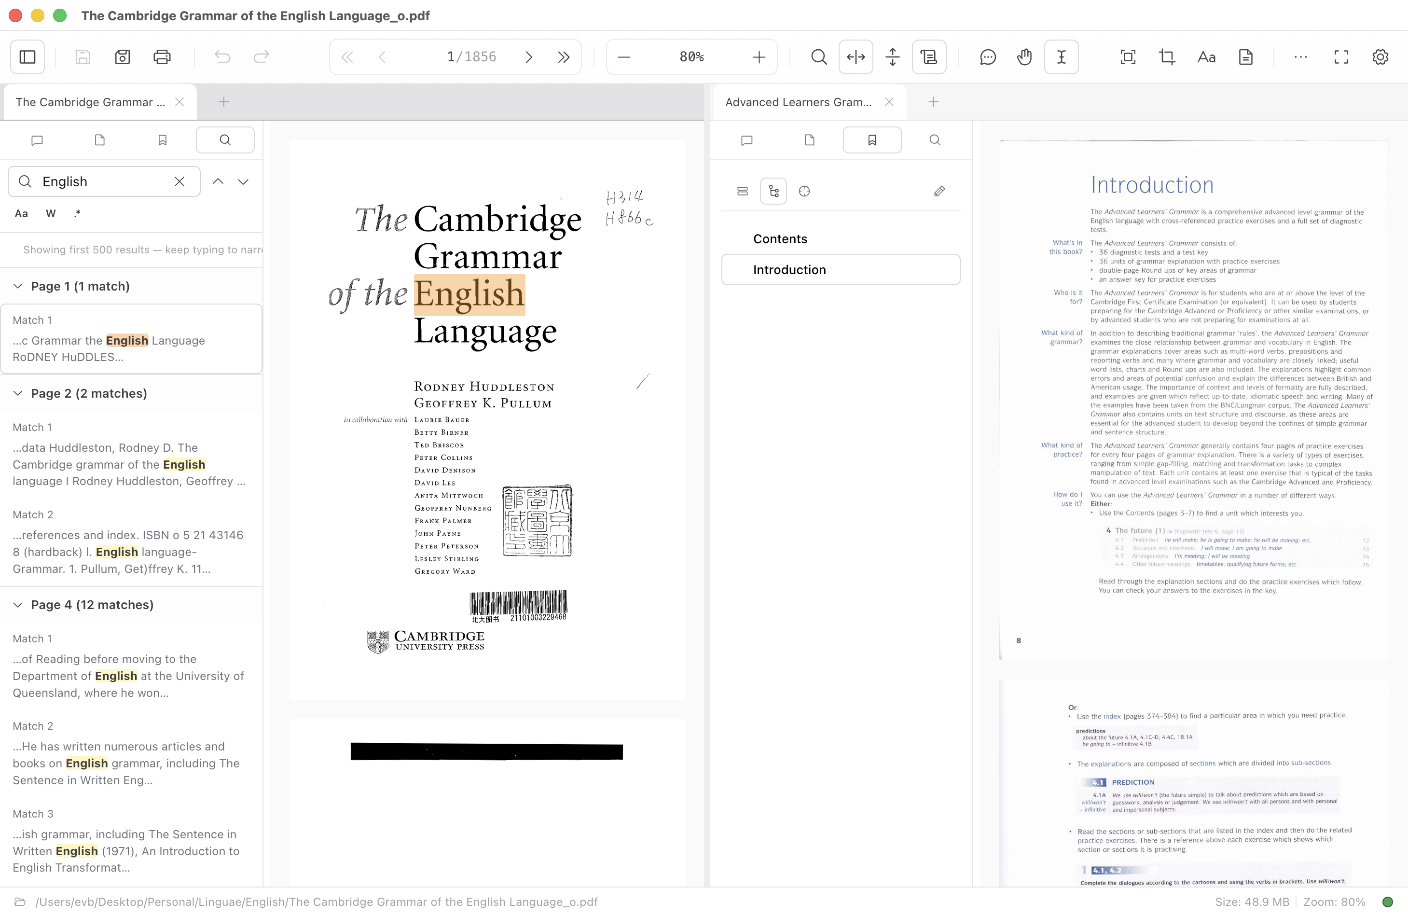Toggle the sidebar panel icon
This screenshot has width=1408, height=916.
coord(28,57)
